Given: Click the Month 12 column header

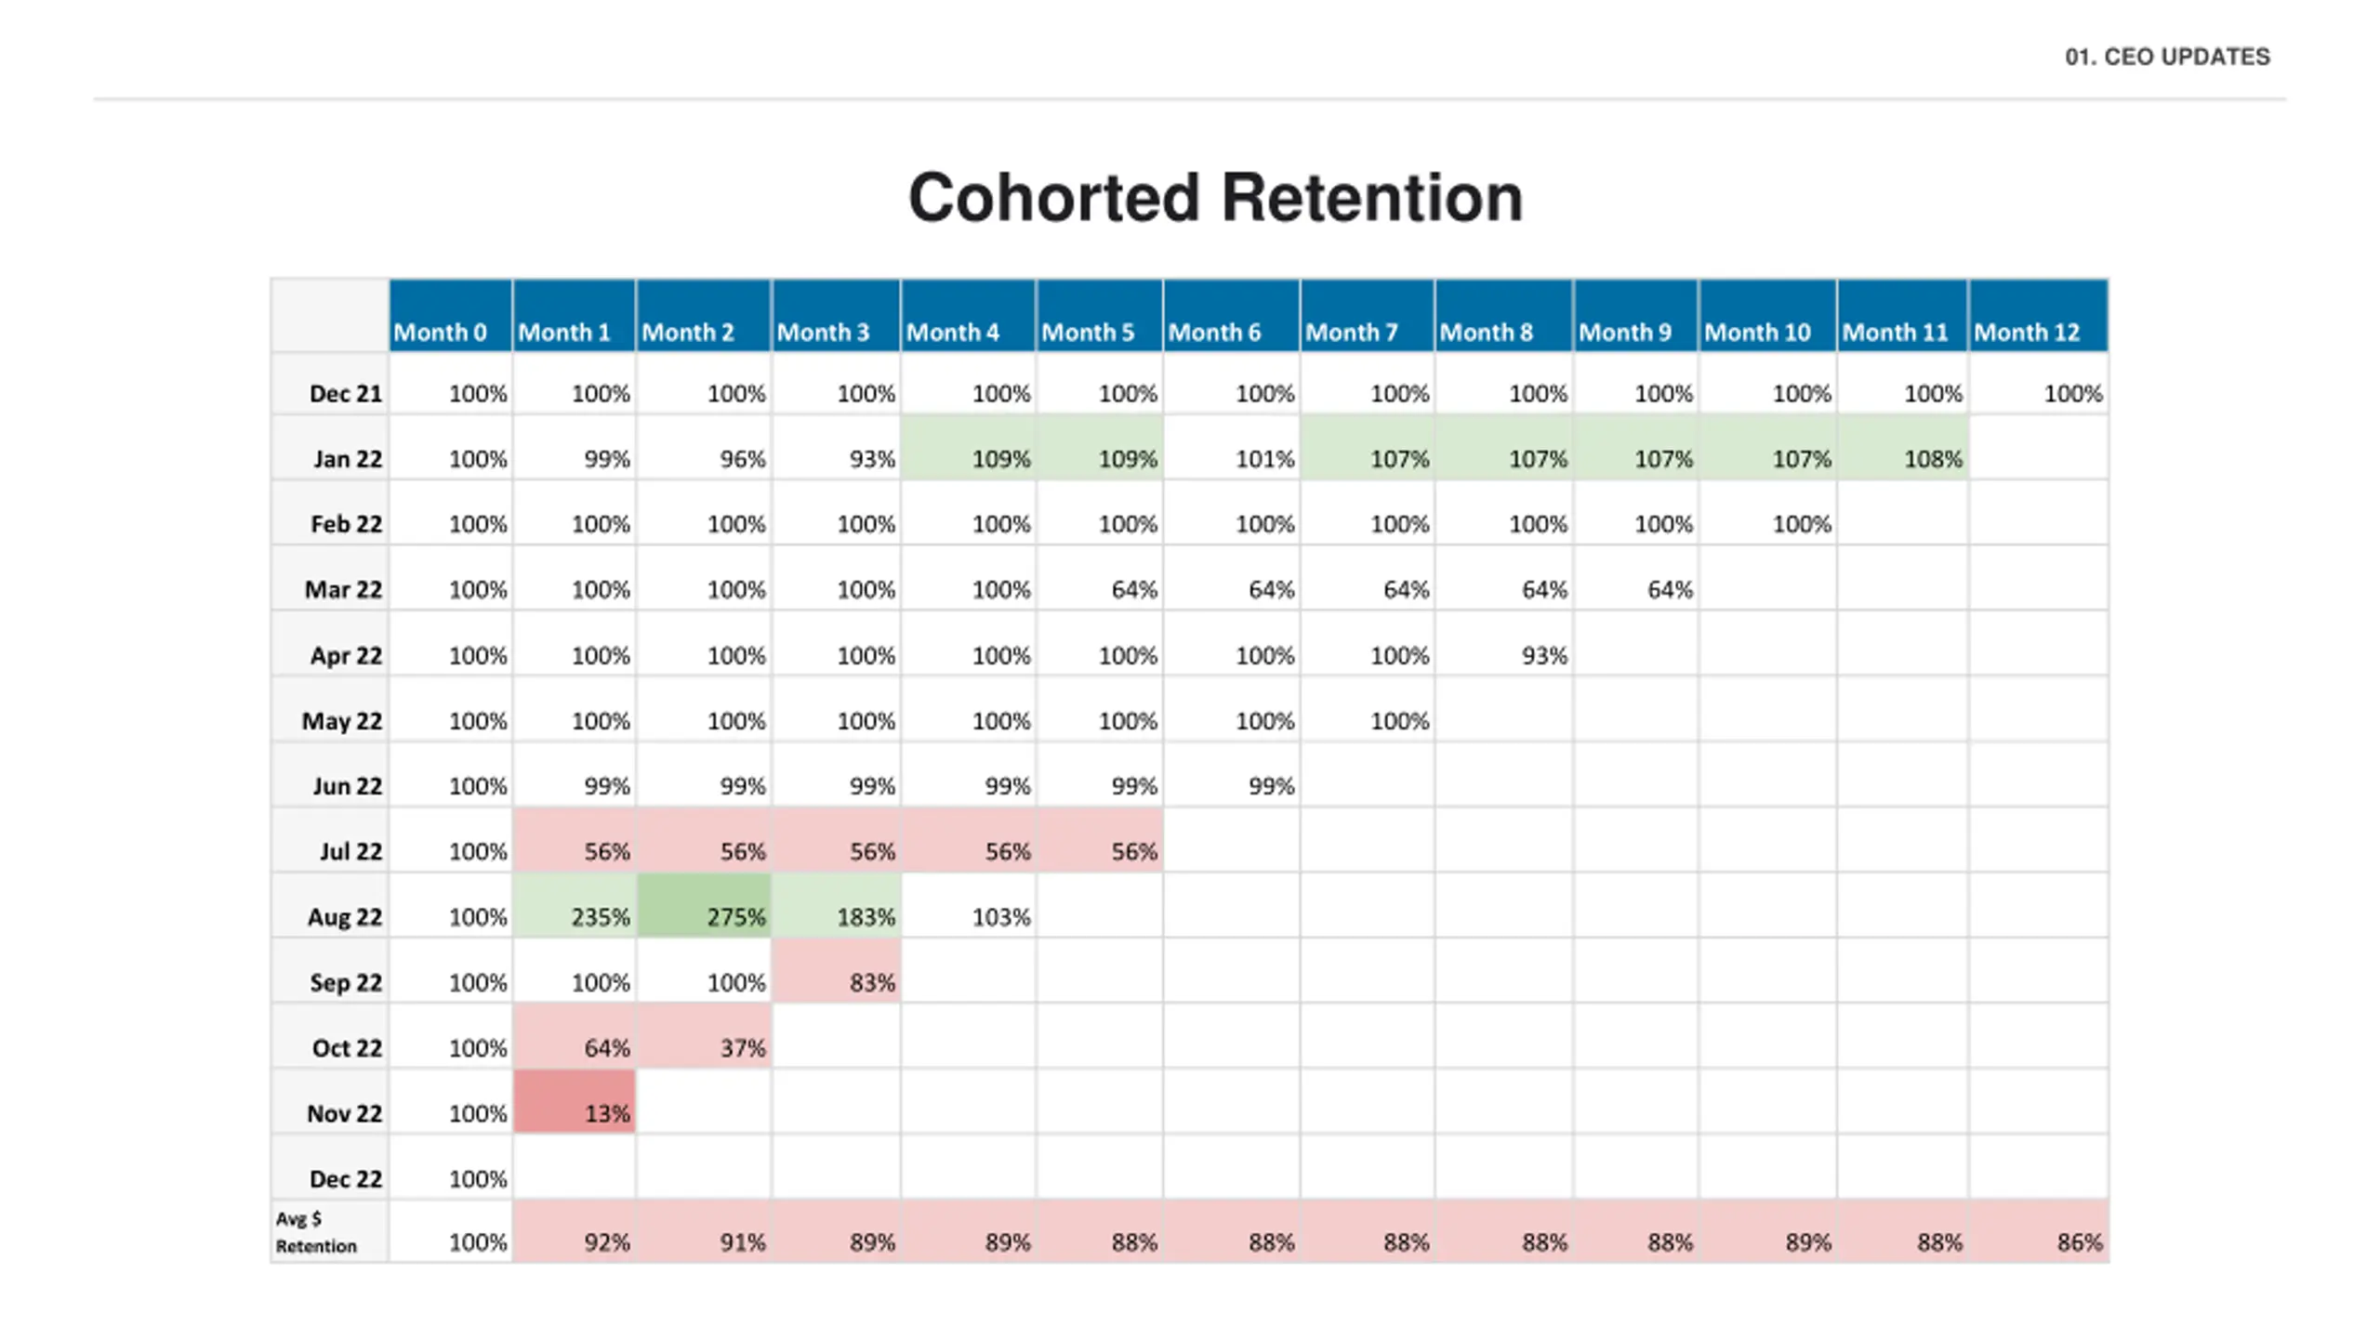Looking at the screenshot, I should point(2027,332).
